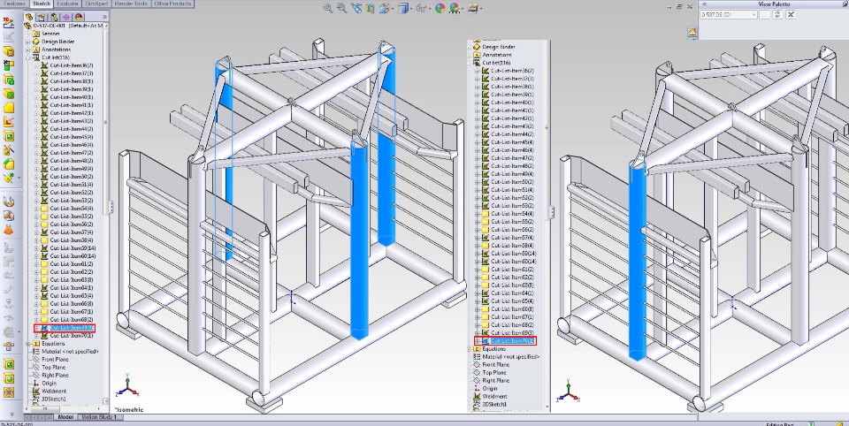Open the DisplayManager tab icon
Image resolution: width=849 pixels, height=426 pixels.
79,17
